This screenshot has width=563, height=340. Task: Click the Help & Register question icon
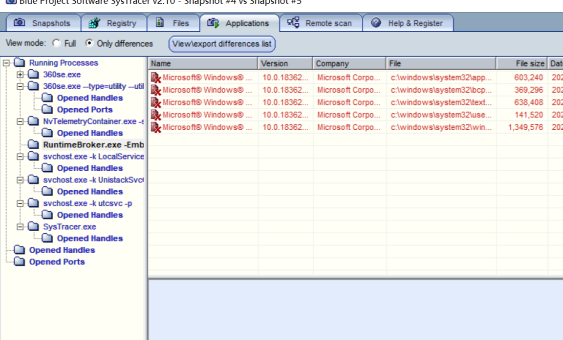(x=376, y=22)
